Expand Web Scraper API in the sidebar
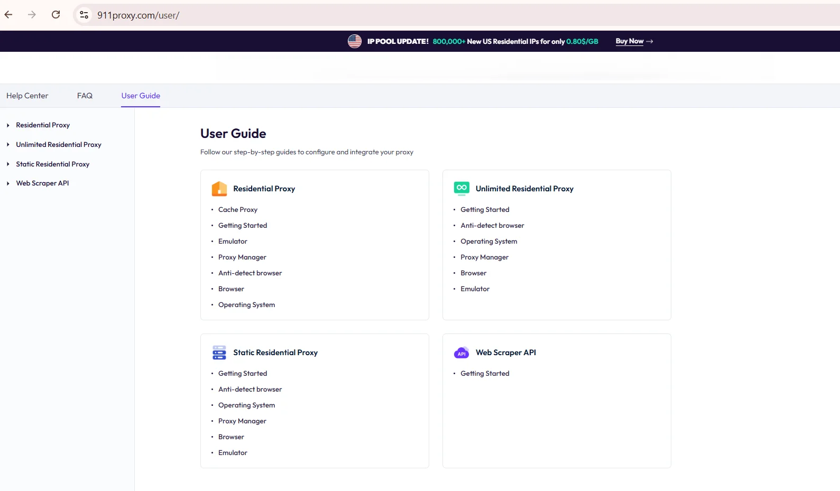The height and width of the screenshot is (491, 840). 8,183
